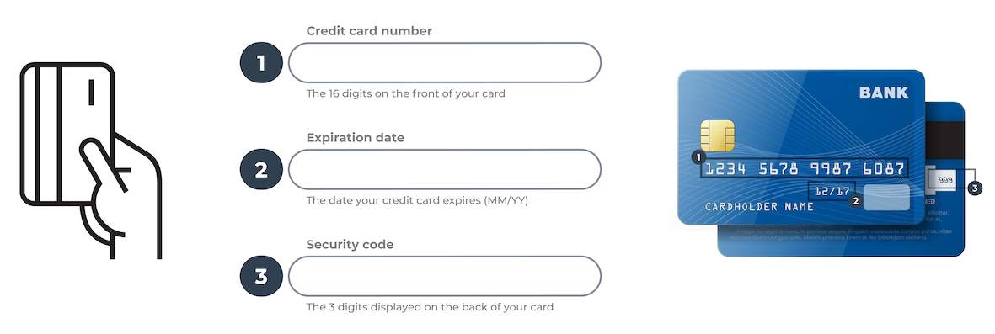
Task: Click the hand holding card icon
Action: [x=91, y=161]
